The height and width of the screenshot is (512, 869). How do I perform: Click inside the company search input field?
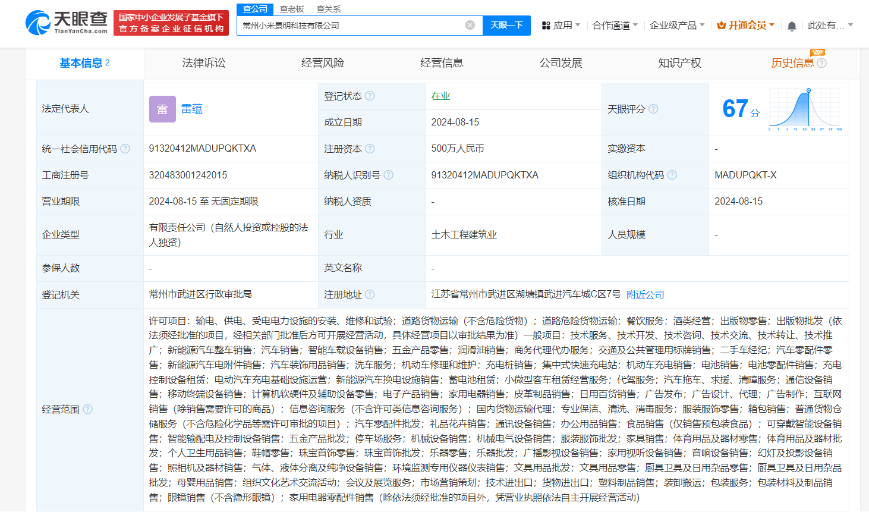pyautogui.click(x=357, y=25)
